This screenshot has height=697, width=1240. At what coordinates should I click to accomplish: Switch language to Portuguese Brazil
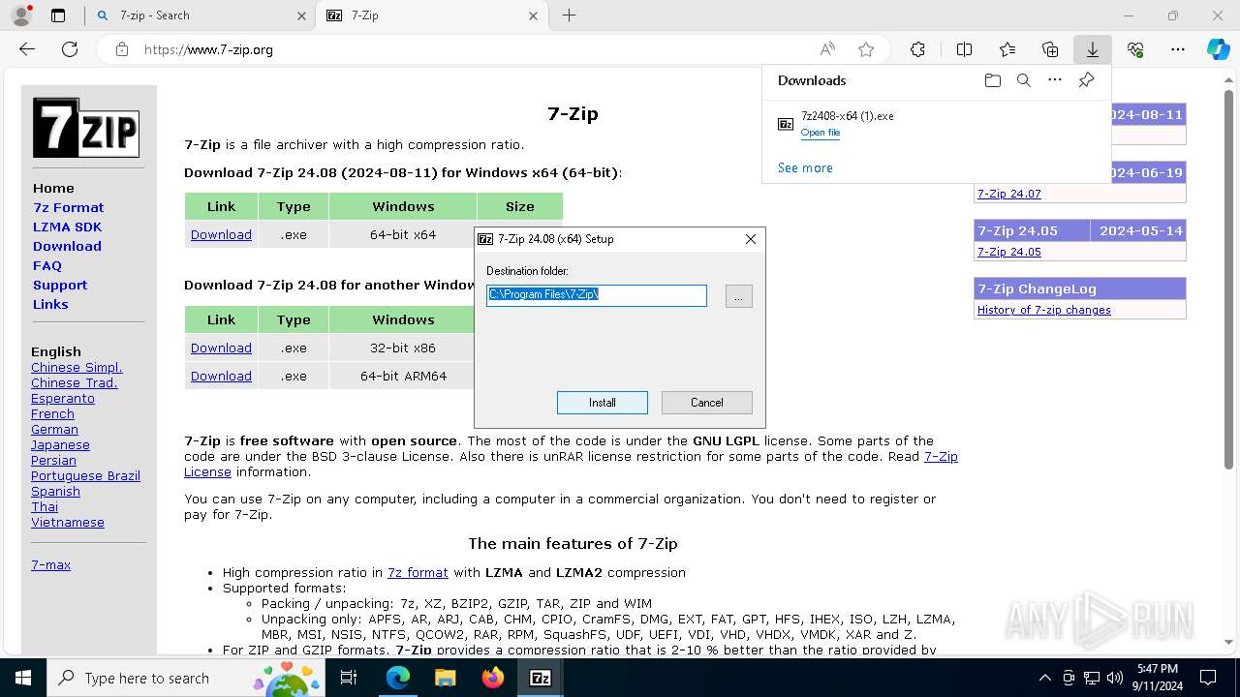coord(85,475)
